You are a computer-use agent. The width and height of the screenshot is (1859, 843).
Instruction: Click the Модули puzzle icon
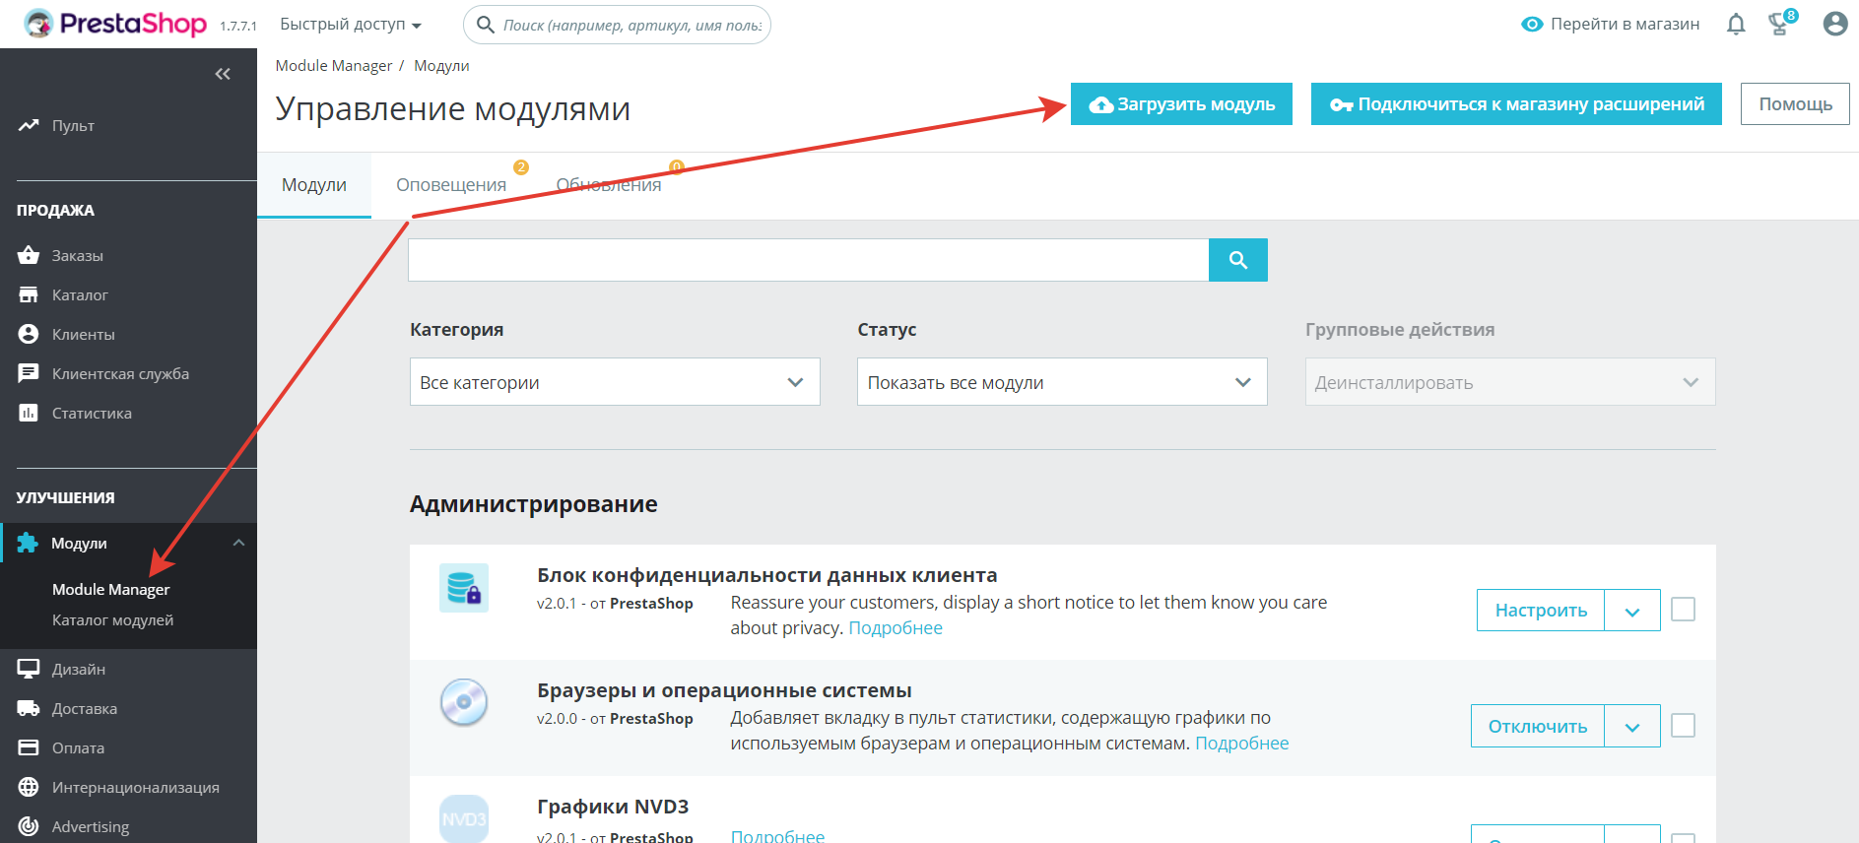coord(28,543)
